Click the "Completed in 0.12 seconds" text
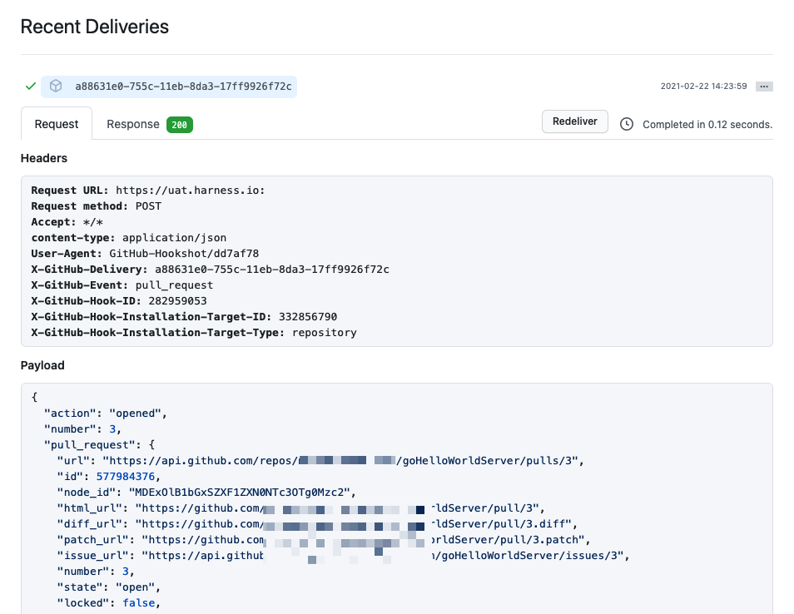 [x=707, y=125]
